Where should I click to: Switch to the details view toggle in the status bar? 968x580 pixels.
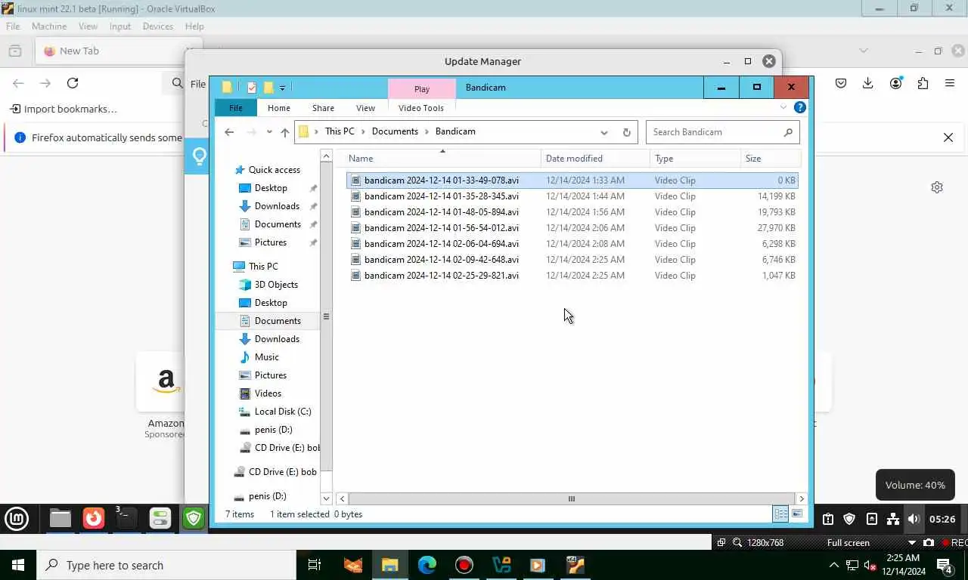[780, 514]
